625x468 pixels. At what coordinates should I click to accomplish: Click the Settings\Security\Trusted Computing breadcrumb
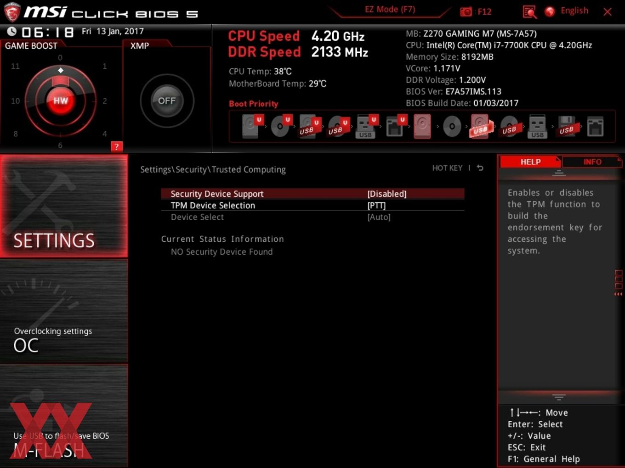click(x=213, y=169)
